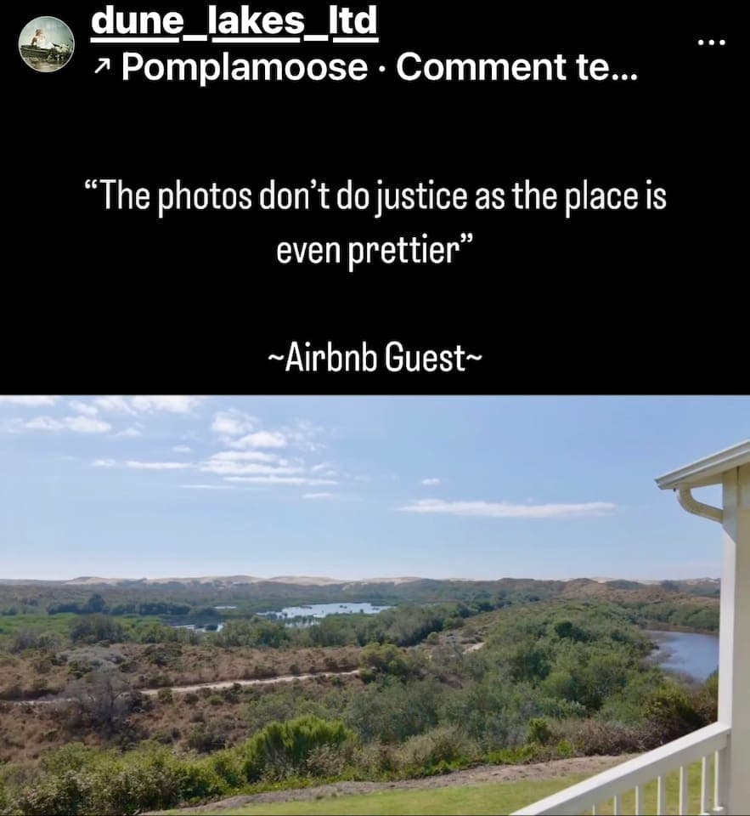Viewport: 750px width, 816px height.
Task: Tap the dune_lakes_ltd username link
Action: (234, 20)
